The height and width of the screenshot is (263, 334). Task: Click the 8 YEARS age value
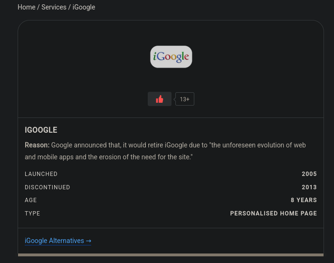pyautogui.click(x=304, y=200)
